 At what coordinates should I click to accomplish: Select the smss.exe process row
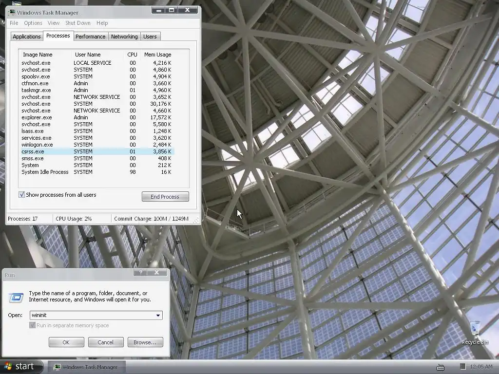(96, 158)
